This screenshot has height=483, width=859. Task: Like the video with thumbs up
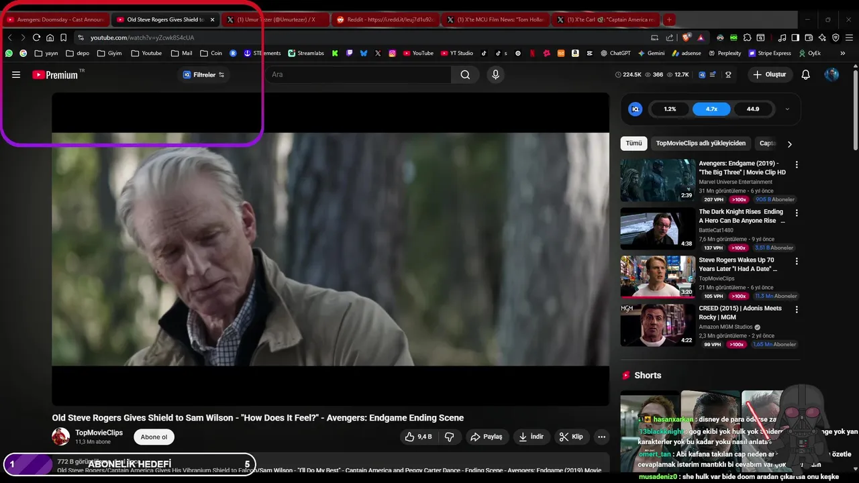[x=417, y=437]
